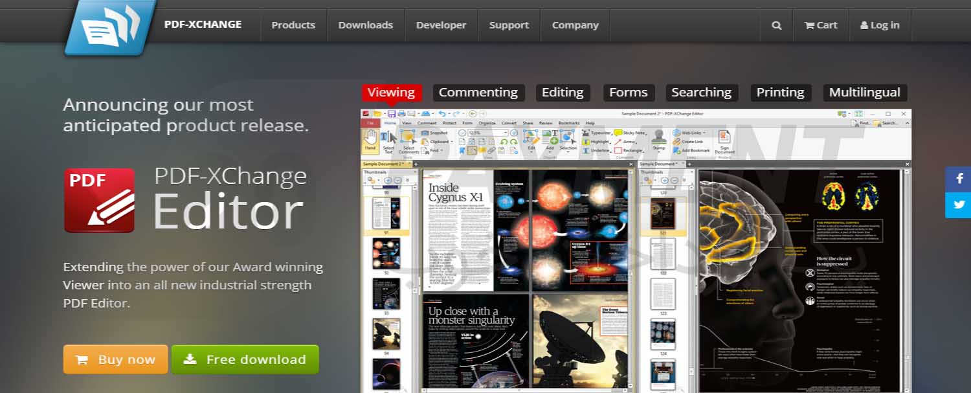Image resolution: width=971 pixels, height=393 pixels.
Task: Rotate the view counter-clockwise in the ribbon
Action: [504, 142]
